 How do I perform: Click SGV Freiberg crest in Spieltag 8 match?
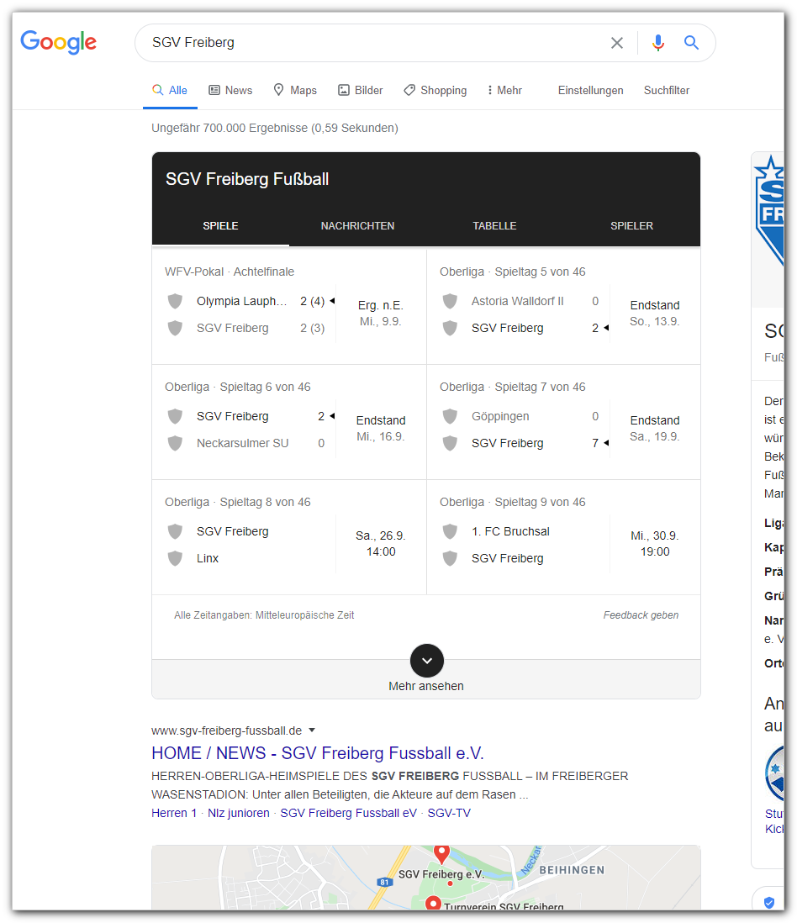175,531
